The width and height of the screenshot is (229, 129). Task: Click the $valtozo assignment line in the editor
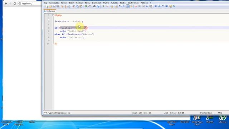pyautogui.click(x=69, y=21)
